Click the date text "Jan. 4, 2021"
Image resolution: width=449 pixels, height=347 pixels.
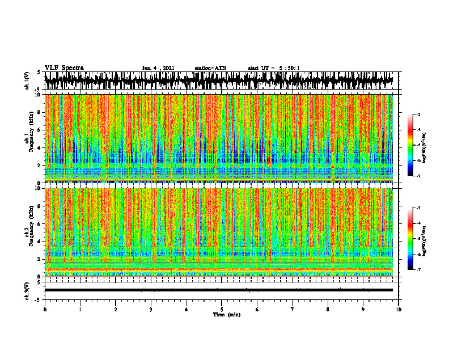tap(158, 68)
